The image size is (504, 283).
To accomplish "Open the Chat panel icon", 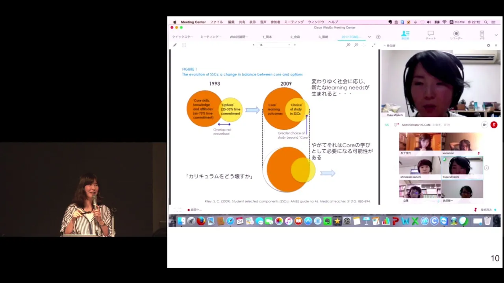I will (x=431, y=35).
